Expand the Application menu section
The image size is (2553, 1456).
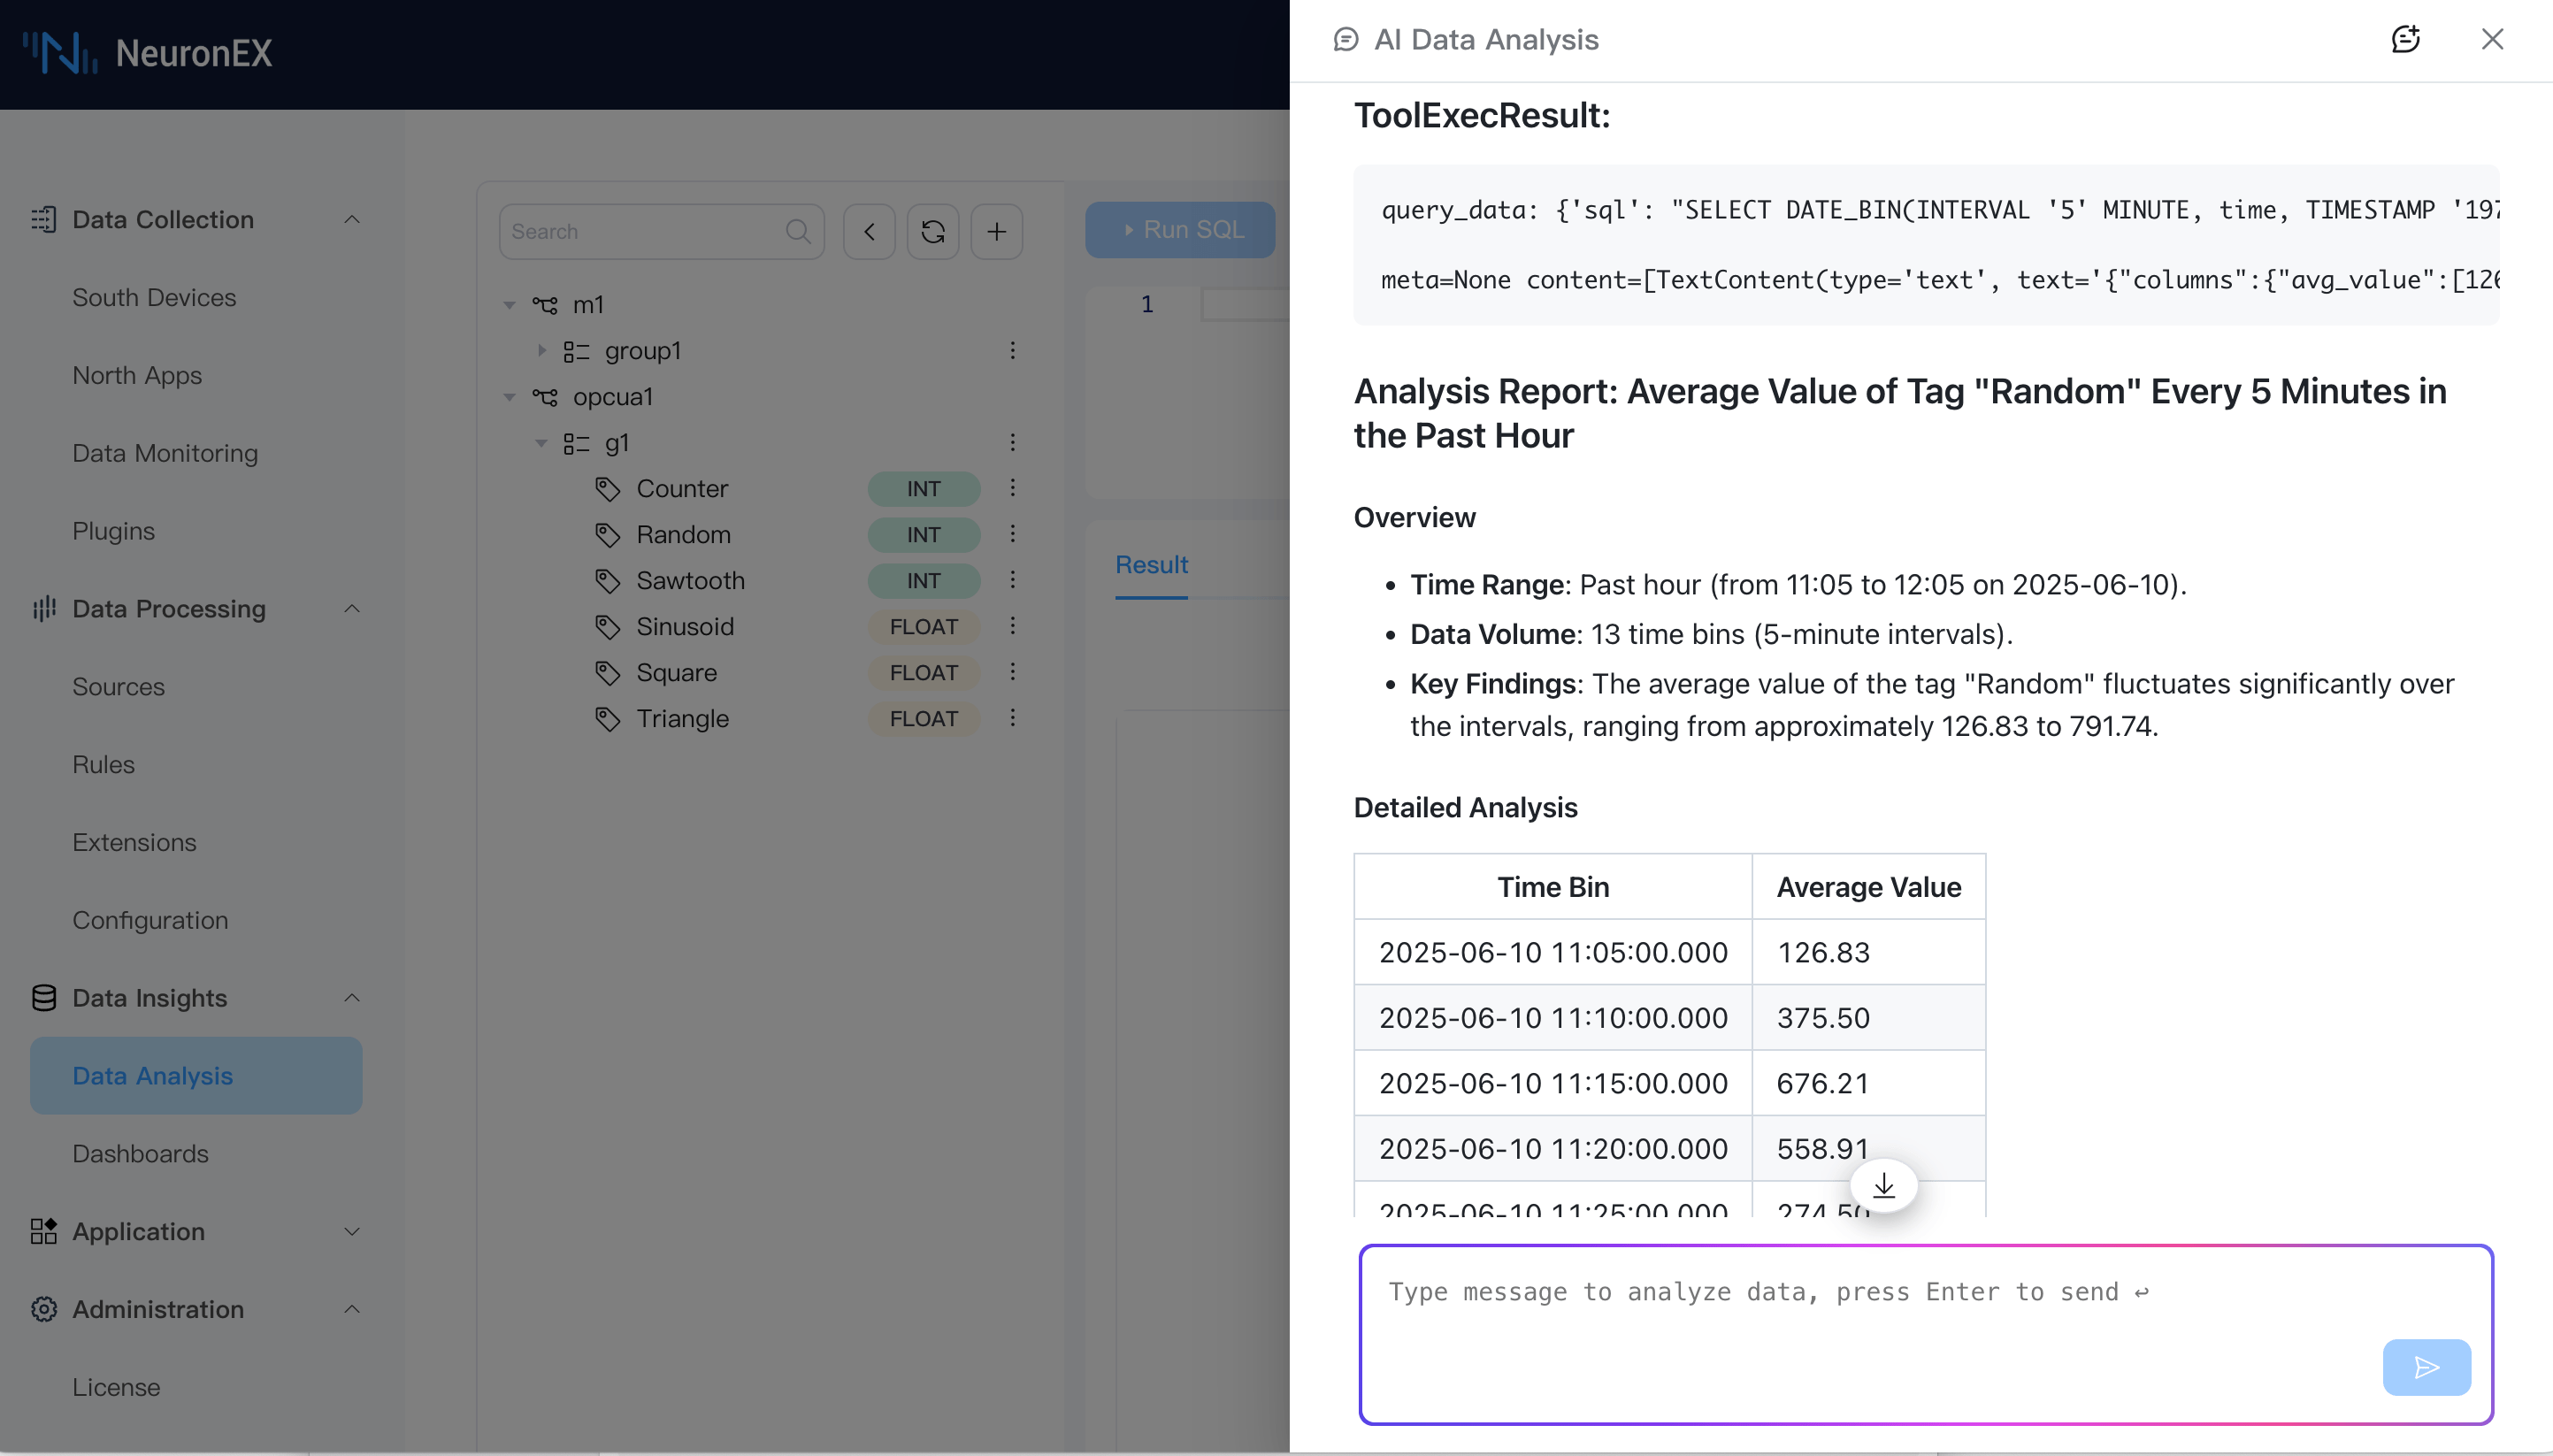pos(351,1231)
